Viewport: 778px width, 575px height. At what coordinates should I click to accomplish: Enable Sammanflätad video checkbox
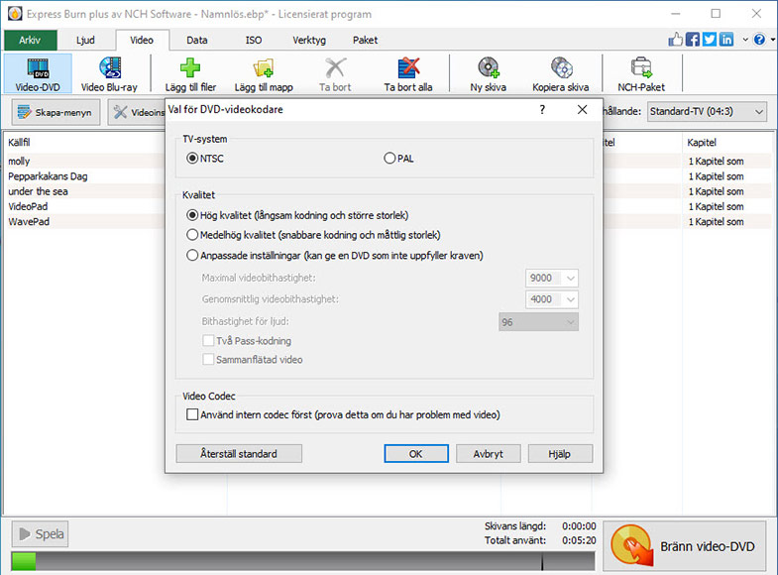208,359
